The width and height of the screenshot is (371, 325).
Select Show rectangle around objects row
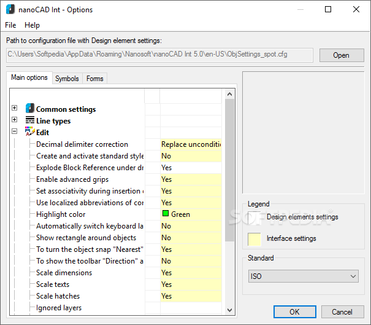86,238
